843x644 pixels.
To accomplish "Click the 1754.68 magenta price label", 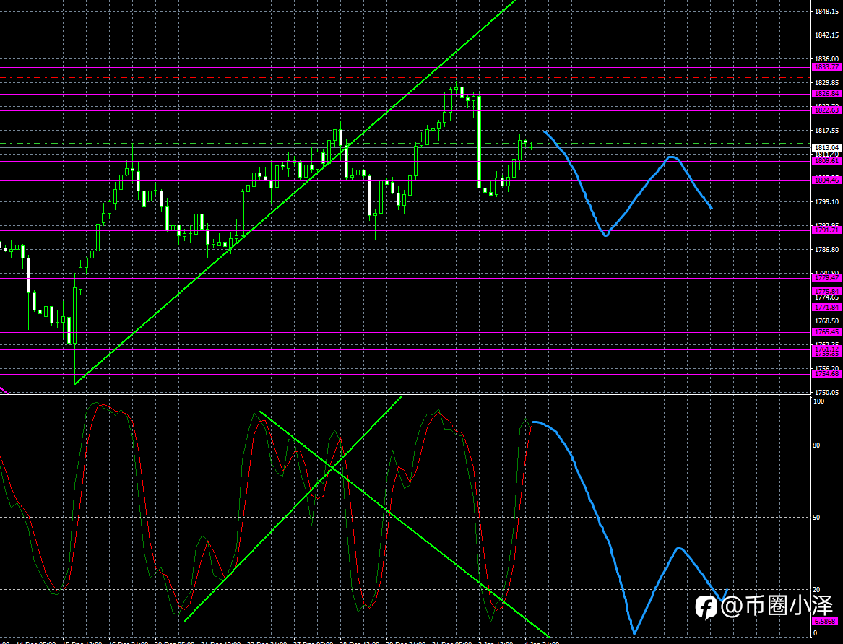I will 826,374.
